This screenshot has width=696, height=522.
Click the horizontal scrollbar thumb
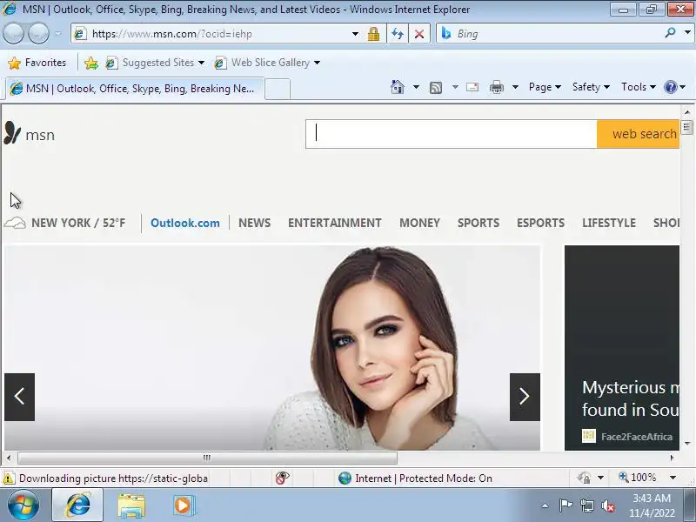(x=207, y=458)
